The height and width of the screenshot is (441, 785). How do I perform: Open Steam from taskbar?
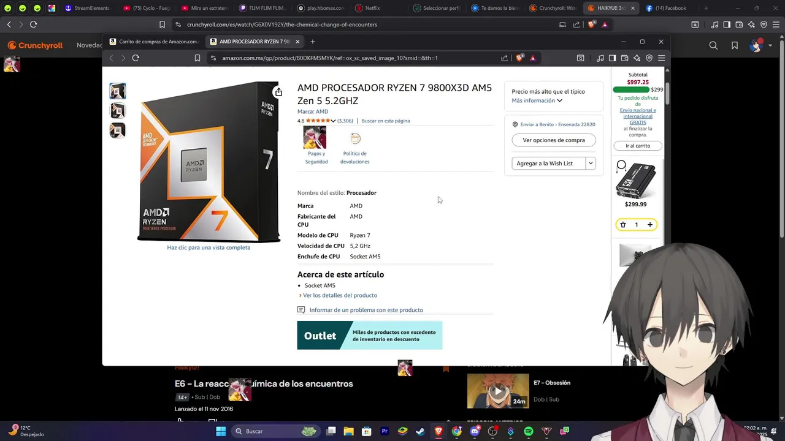tap(420, 431)
